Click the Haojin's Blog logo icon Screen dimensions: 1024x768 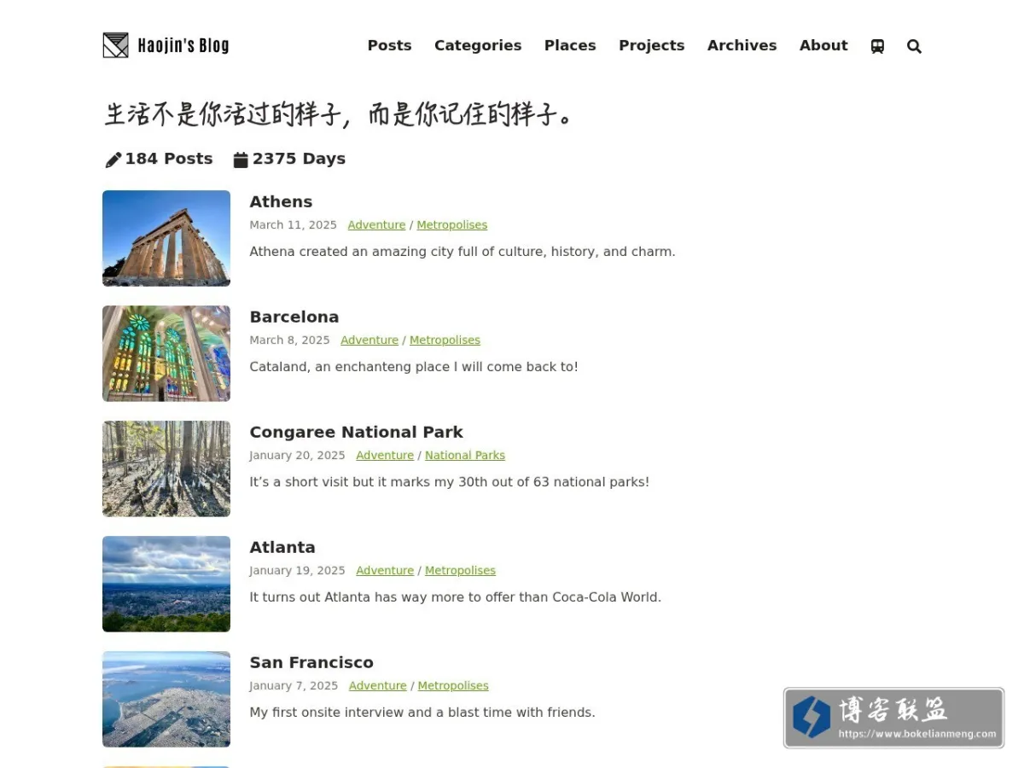pyautogui.click(x=115, y=45)
